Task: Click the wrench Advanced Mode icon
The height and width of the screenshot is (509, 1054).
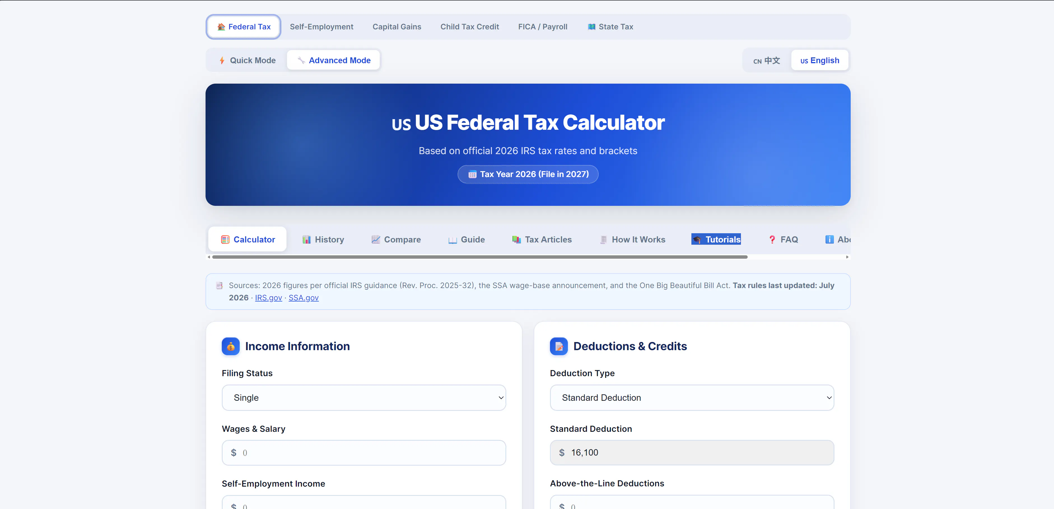Action: coord(301,60)
